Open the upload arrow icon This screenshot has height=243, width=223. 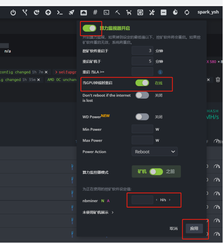tap(48, 12)
